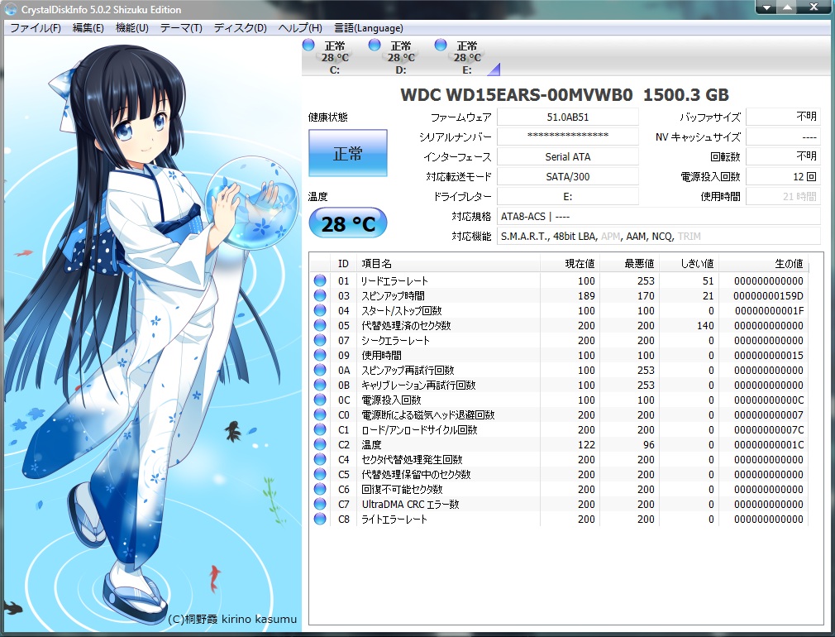
Task: Click status orb for drive D:
Action: tap(375, 45)
